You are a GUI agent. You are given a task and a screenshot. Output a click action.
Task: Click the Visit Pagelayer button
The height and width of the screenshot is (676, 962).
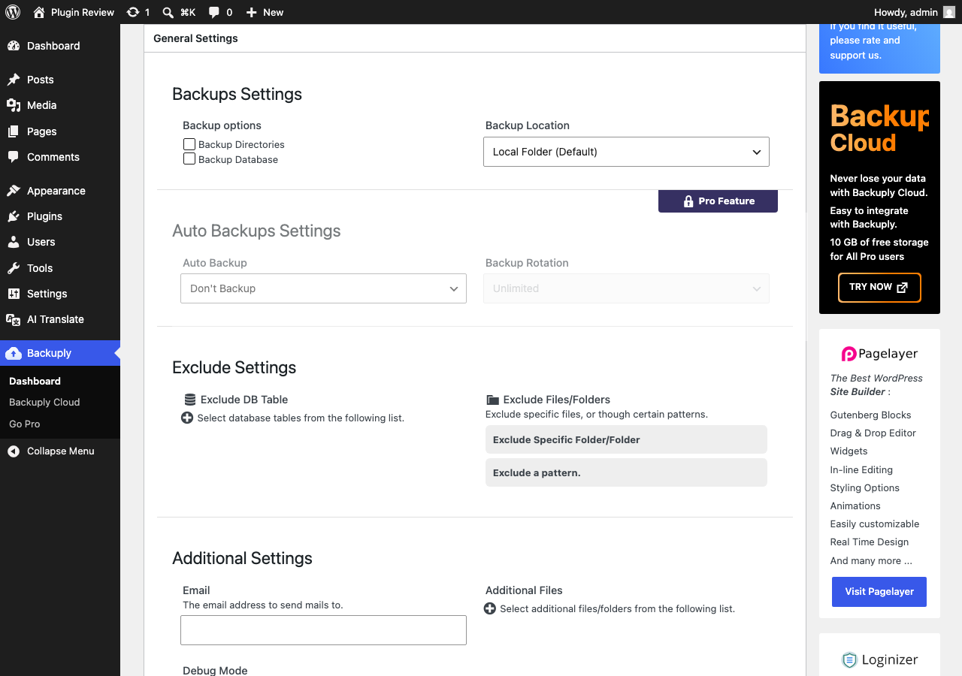879,592
